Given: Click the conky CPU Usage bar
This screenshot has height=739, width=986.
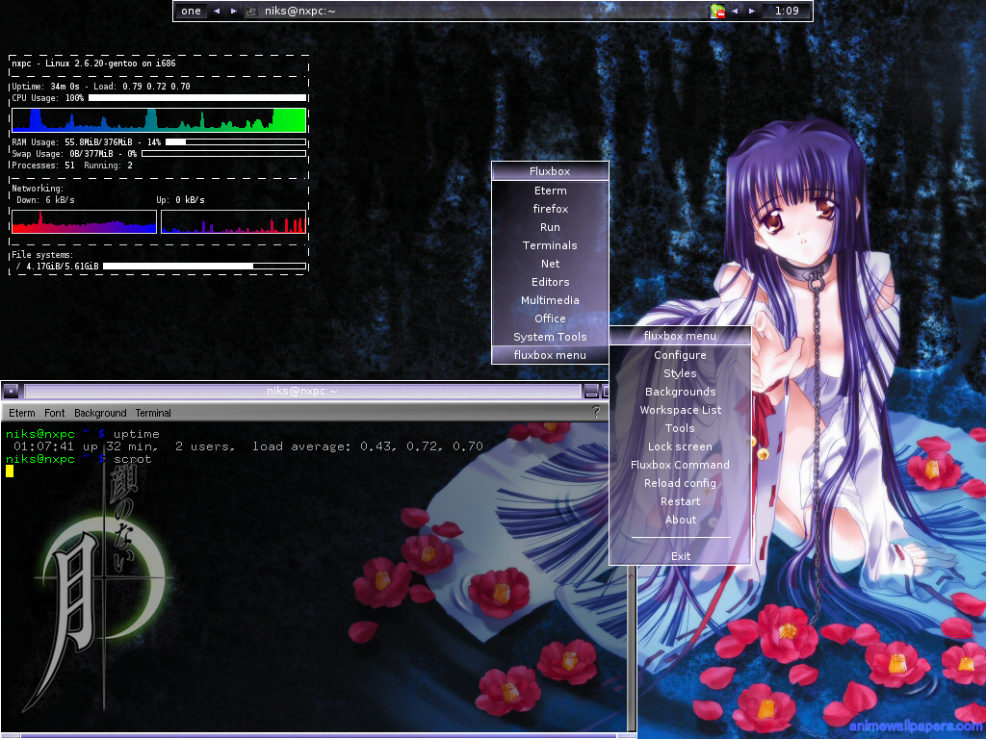Looking at the screenshot, I should pyautogui.click(x=197, y=97).
